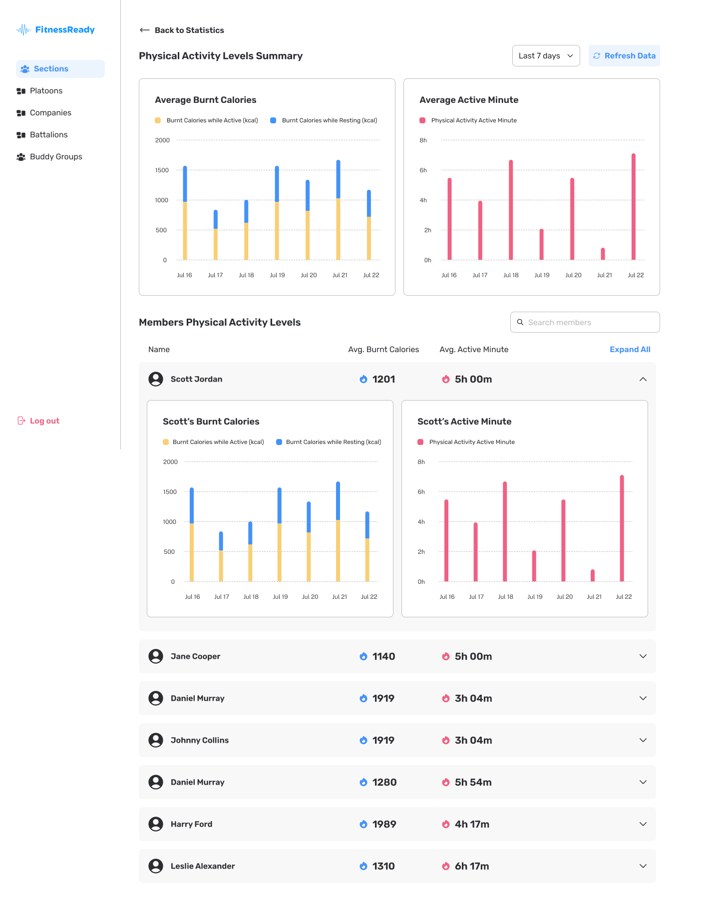Toggle Burnt Calories while Resting legend in Average chart
The image size is (719, 903).
click(x=324, y=120)
